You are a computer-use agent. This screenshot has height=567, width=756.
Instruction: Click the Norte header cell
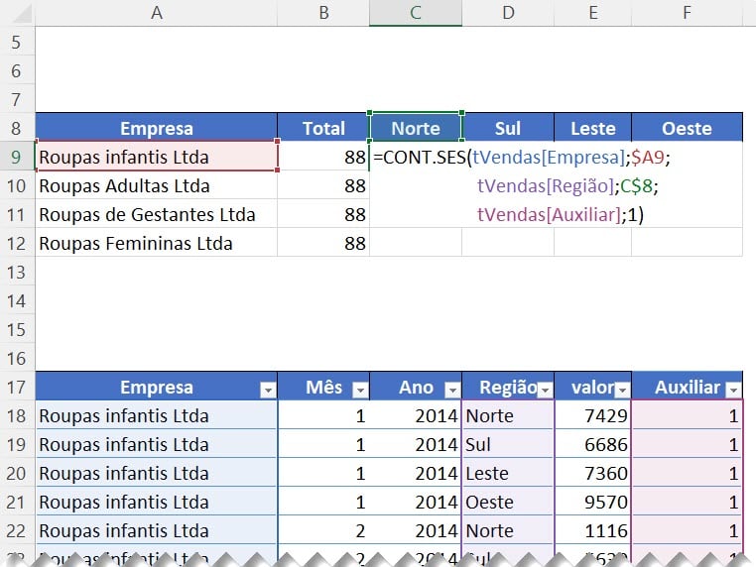(x=415, y=128)
